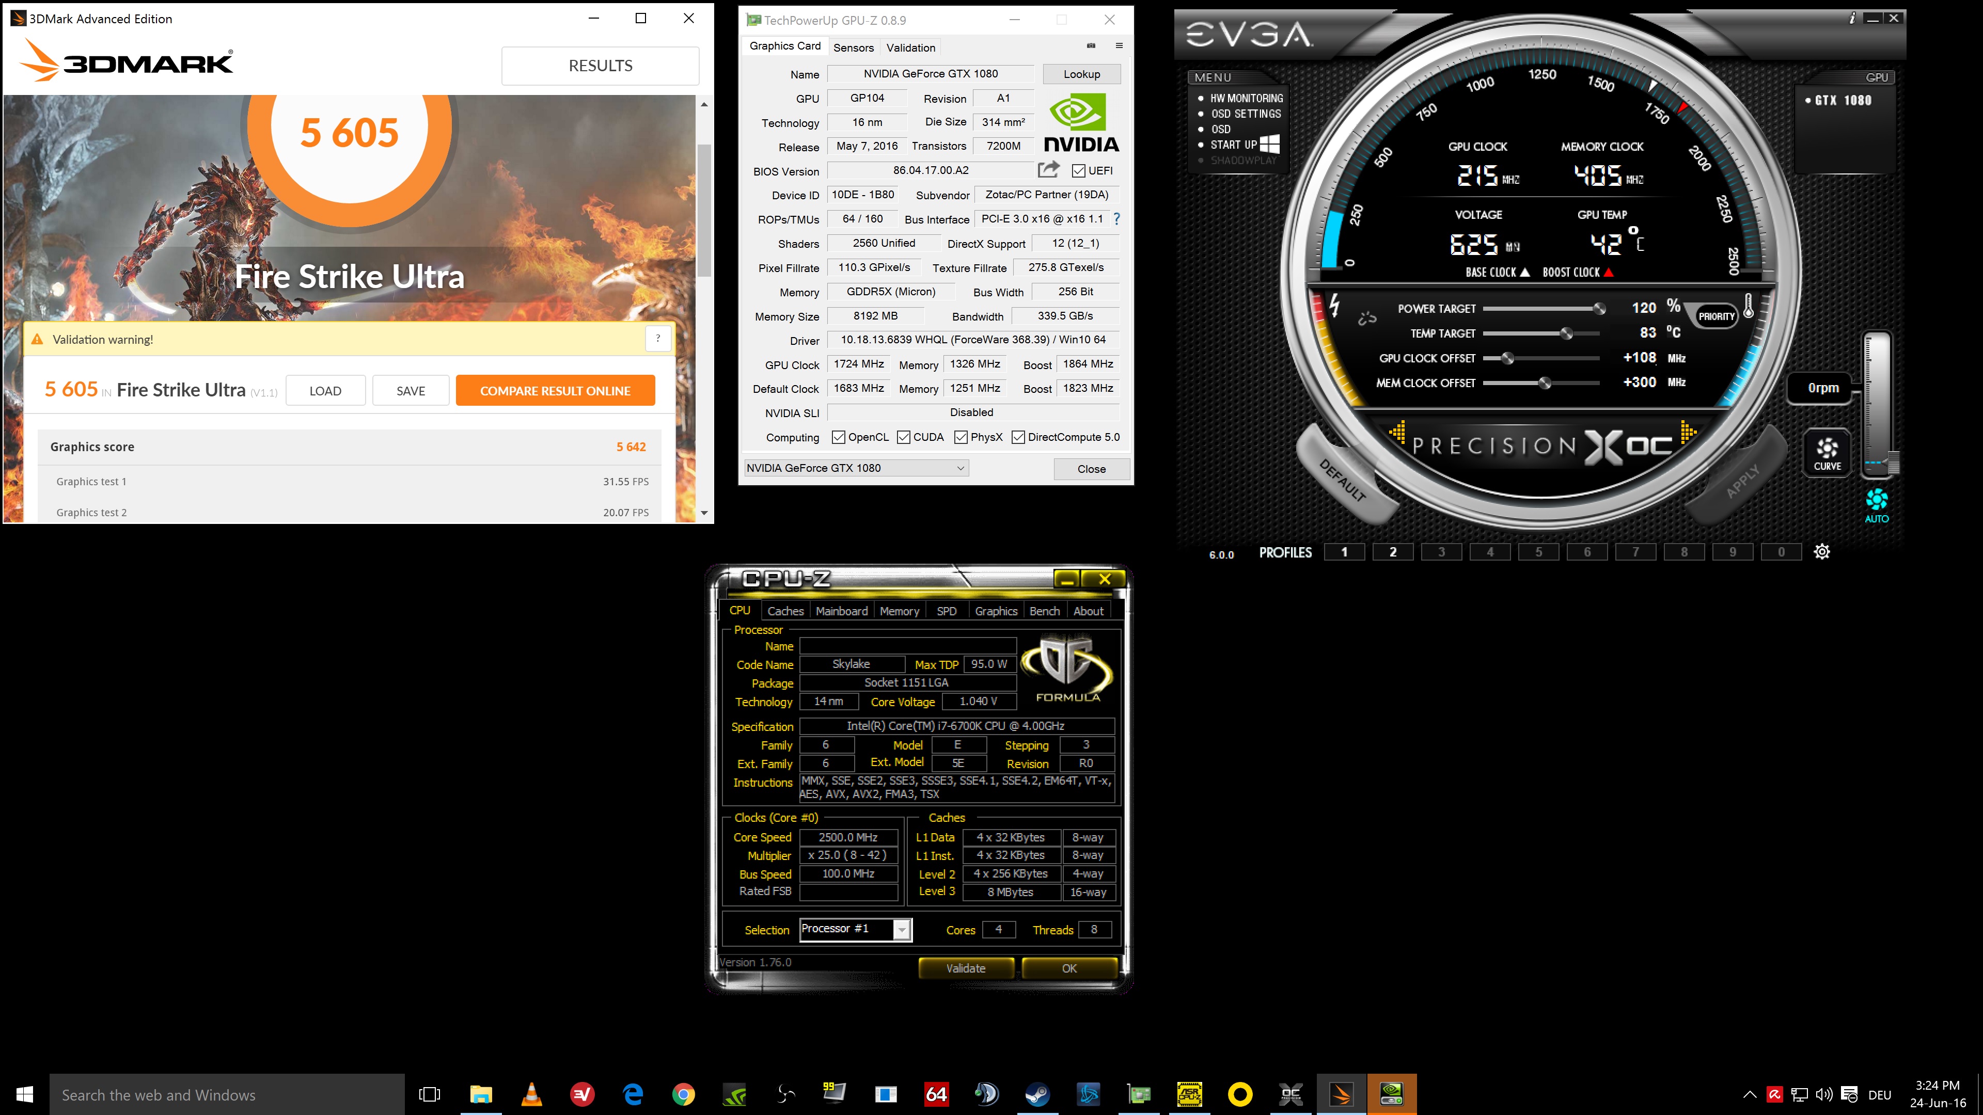Toggle AUTO fan mode in EVGA Precision

pyautogui.click(x=1877, y=505)
